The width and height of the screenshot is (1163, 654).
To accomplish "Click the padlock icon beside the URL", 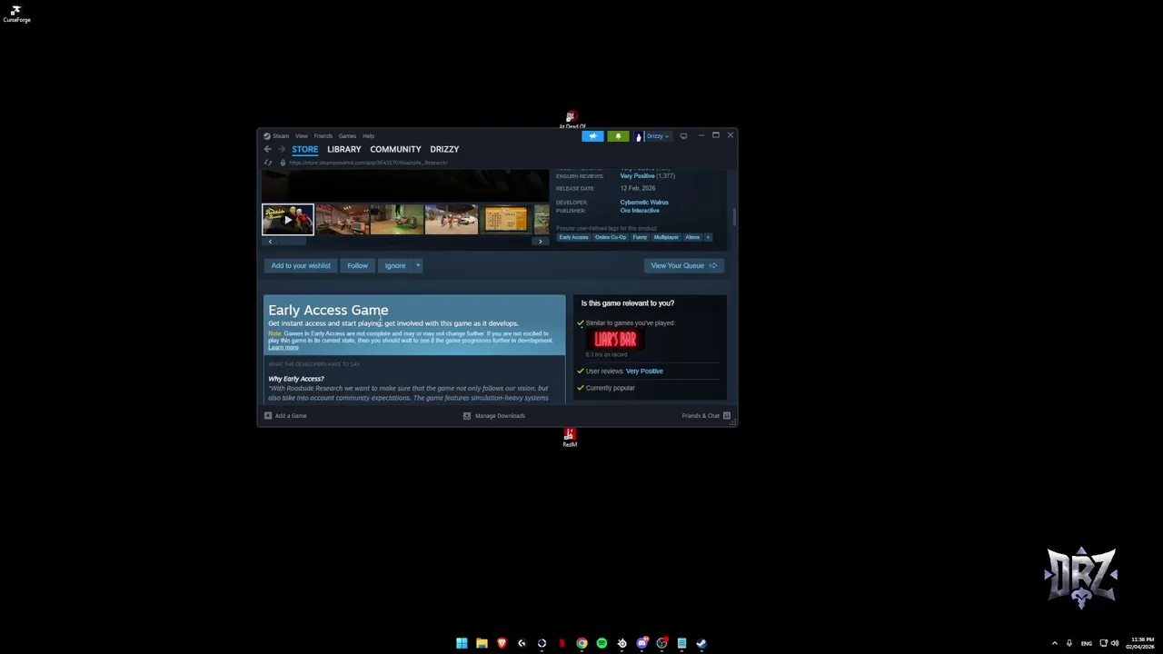I will (283, 163).
